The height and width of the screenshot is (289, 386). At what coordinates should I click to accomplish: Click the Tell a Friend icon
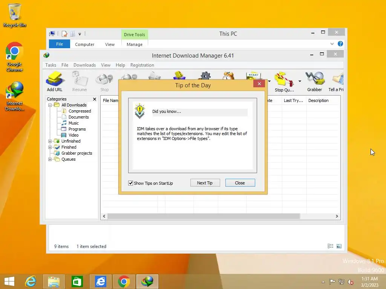336,82
